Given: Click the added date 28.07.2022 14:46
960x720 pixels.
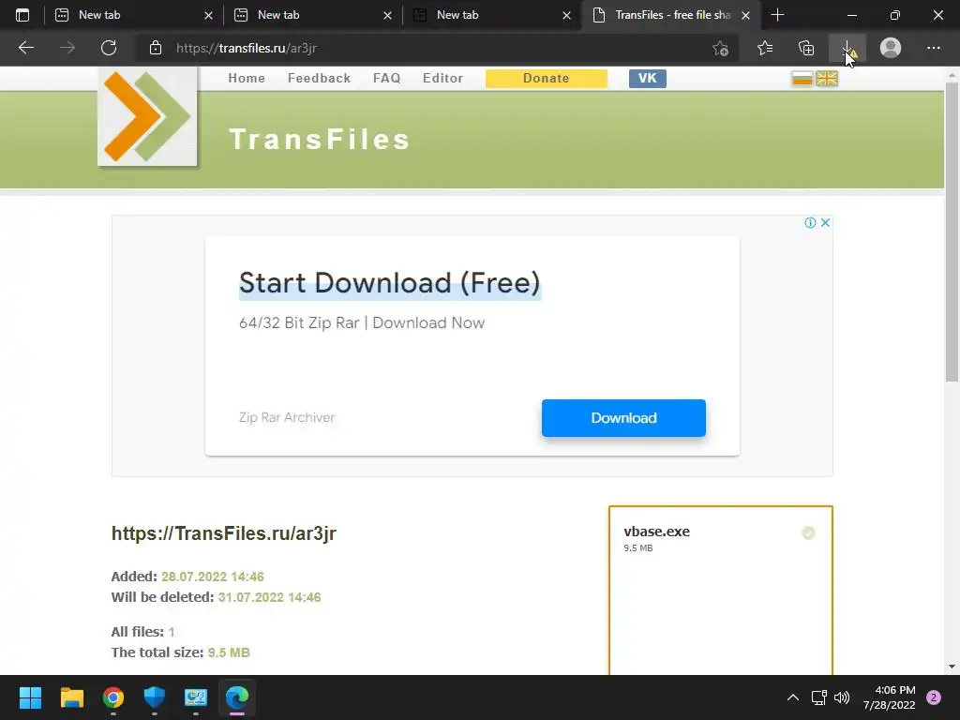Looking at the screenshot, I should (x=213, y=577).
